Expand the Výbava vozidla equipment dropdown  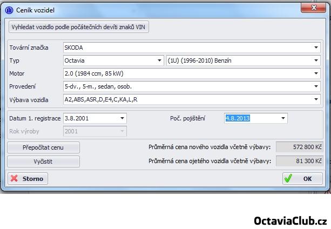pyautogui.click(x=316, y=99)
